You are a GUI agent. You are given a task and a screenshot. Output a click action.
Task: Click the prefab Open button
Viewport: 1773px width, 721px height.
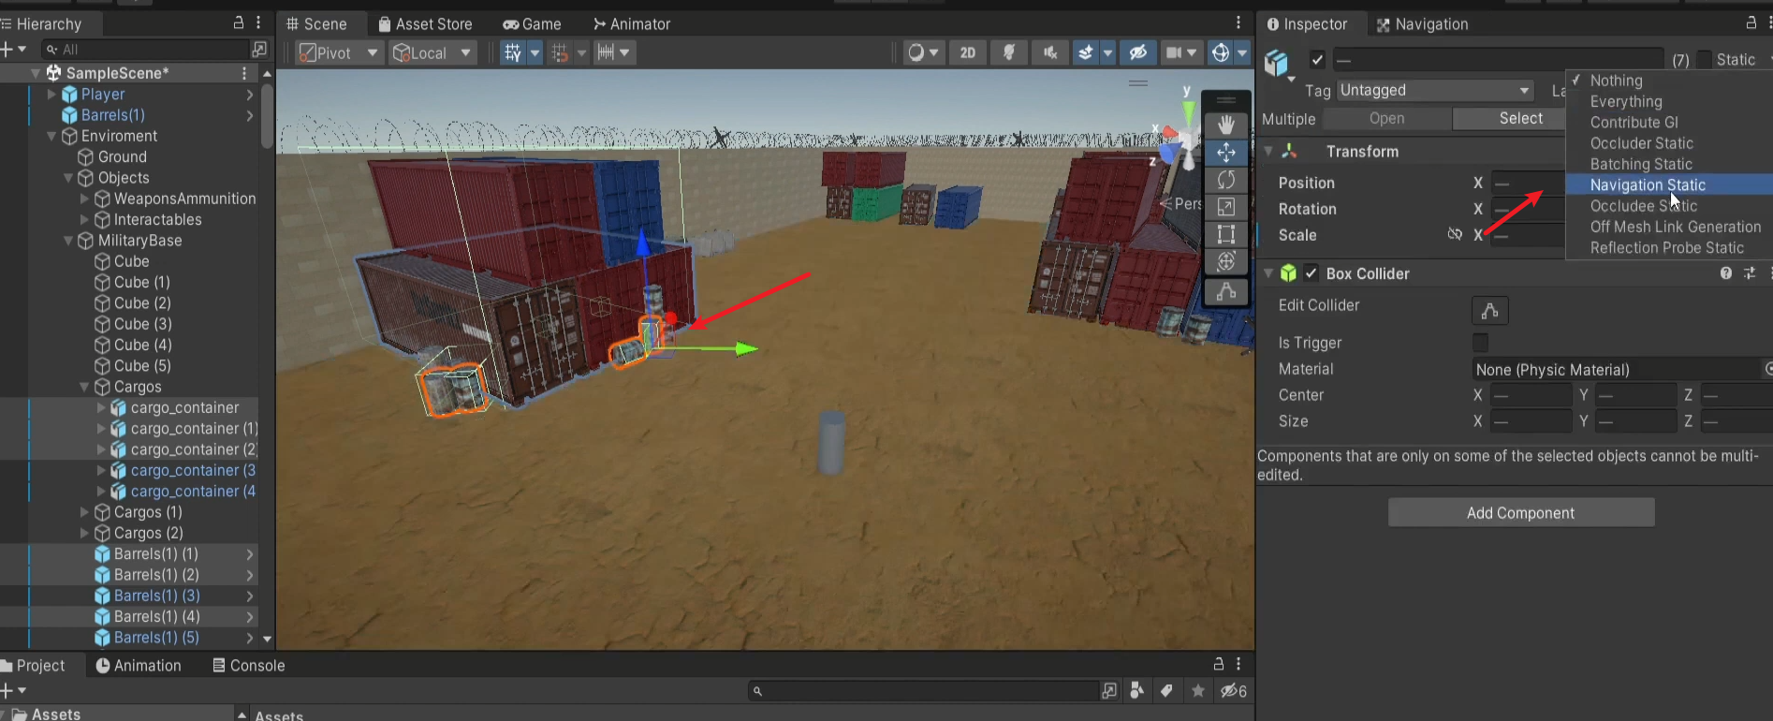coord(1386,118)
